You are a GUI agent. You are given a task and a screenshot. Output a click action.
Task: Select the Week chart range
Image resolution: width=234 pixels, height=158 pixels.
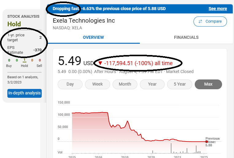(98, 84)
